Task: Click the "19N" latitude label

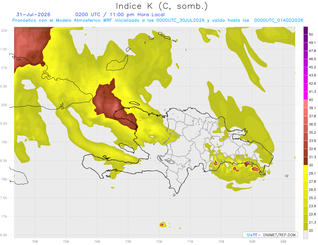Action: pyautogui.click(x=4, y=142)
